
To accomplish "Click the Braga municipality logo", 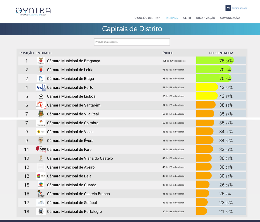I will click(41, 78).
